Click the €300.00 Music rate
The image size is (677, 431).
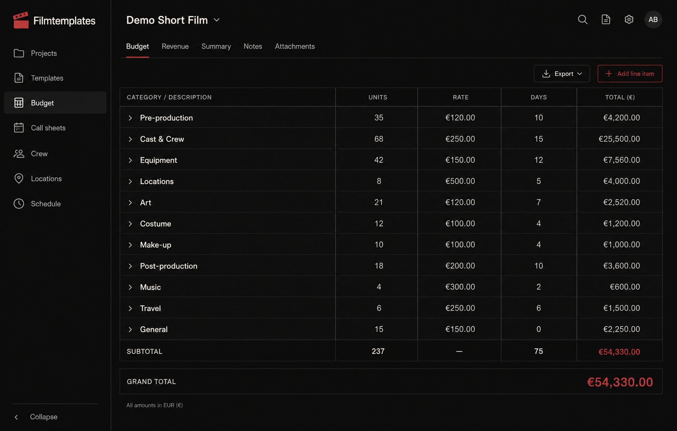pos(460,287)
